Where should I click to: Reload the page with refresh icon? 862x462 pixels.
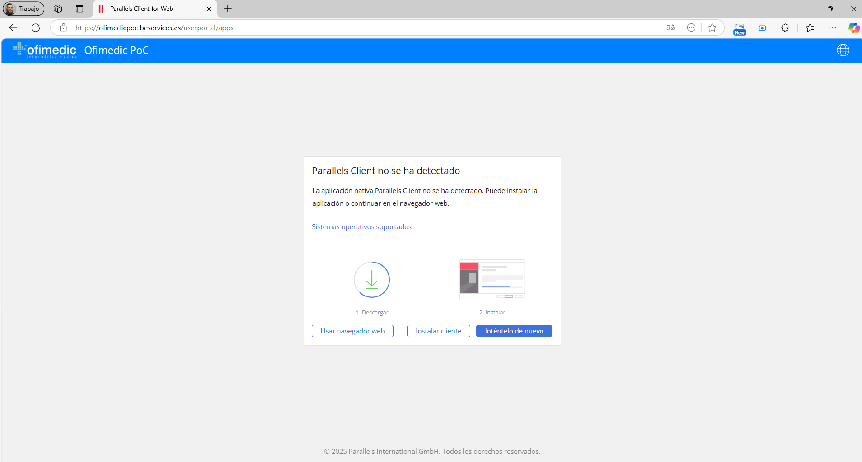pos(36,28)
